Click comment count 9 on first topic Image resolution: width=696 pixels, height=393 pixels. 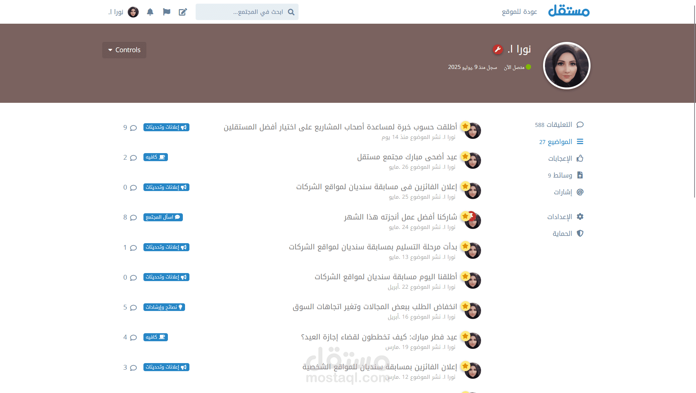tap(130, 128)
